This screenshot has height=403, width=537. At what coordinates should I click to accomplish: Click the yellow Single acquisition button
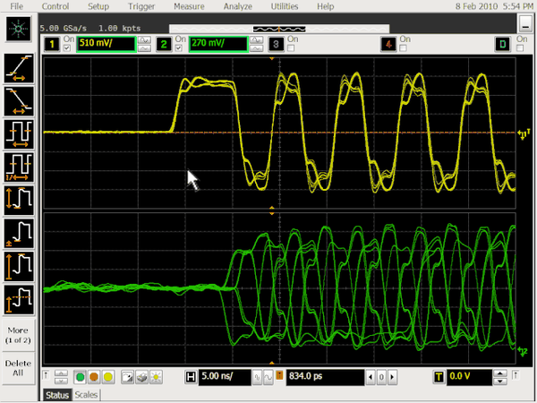point(108,377)
